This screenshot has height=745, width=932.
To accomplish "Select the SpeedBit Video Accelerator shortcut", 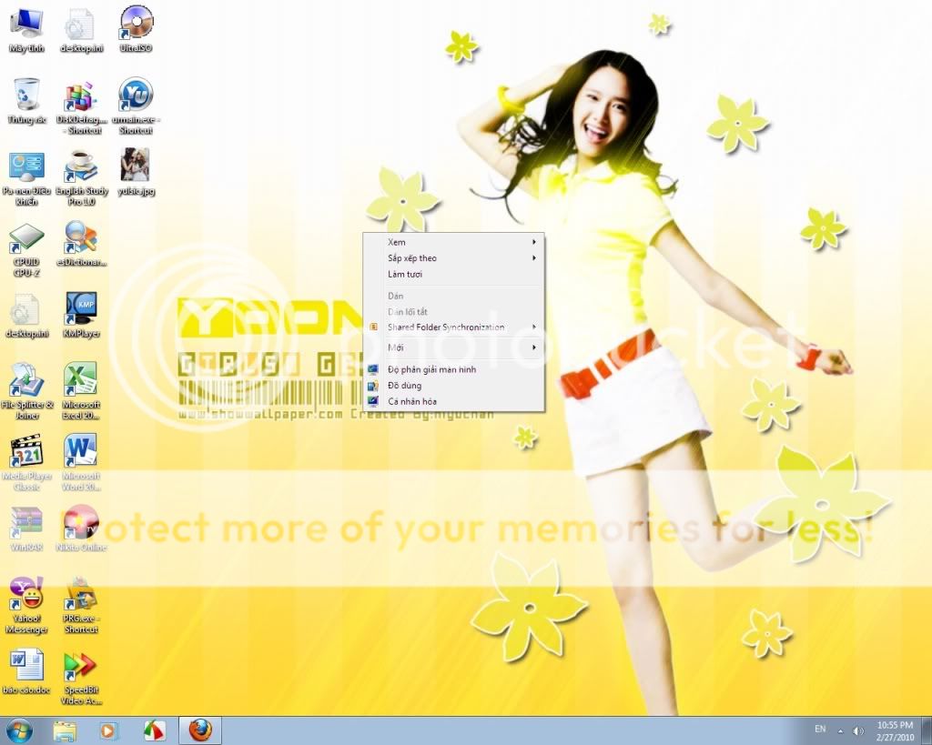I will 81,666.
